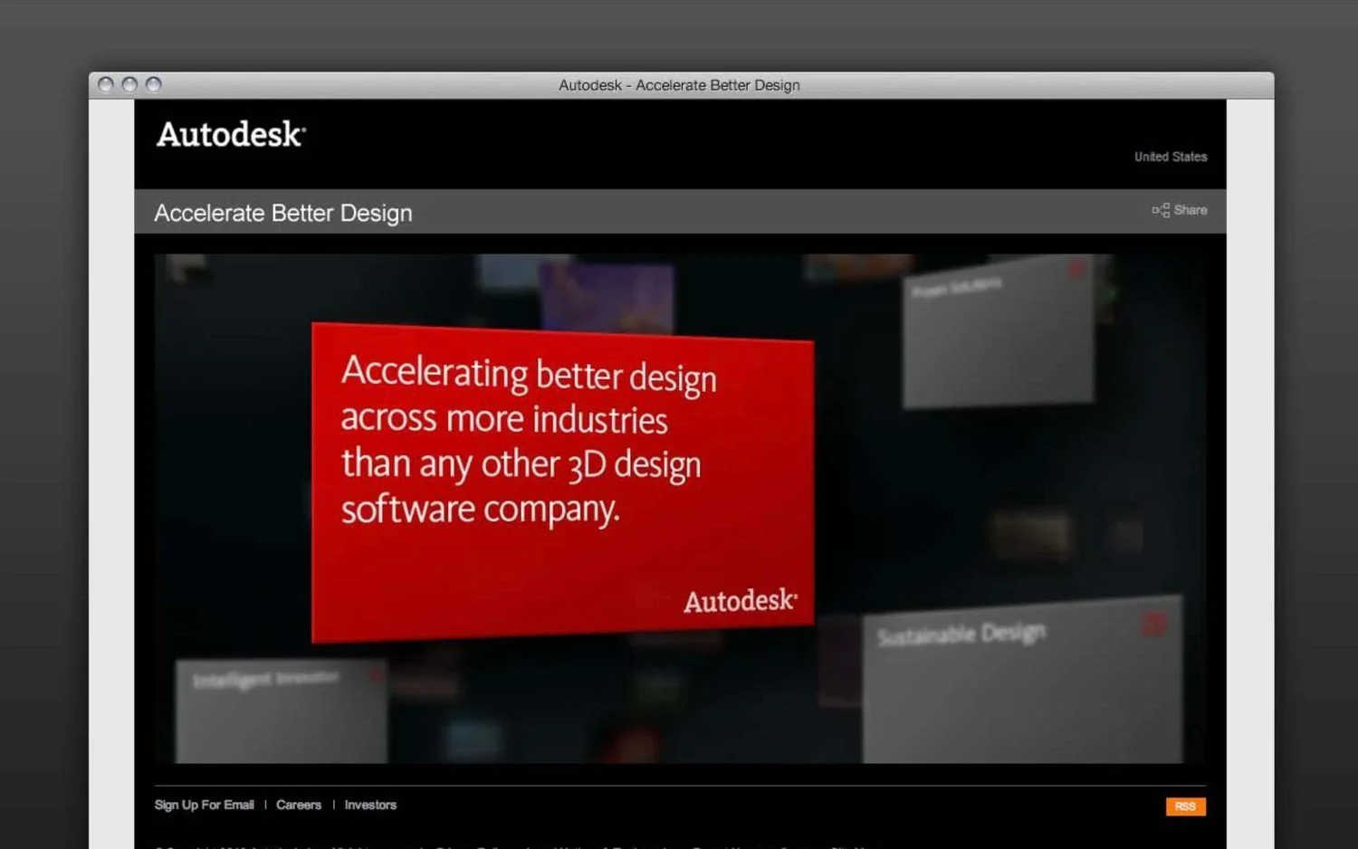
Task: Click the share icon beside Share
Action: (x=1161, y=210)
